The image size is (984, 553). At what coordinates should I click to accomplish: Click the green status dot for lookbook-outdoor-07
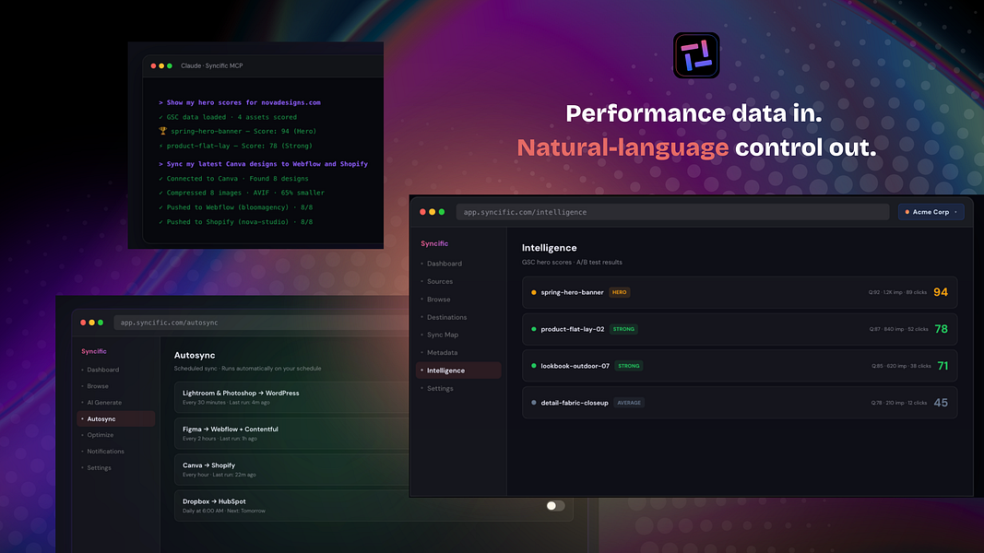(x=534, y=366)
